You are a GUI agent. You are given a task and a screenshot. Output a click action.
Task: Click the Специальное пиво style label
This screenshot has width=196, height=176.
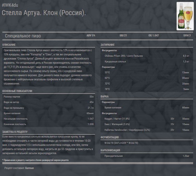tap(23, 36)
